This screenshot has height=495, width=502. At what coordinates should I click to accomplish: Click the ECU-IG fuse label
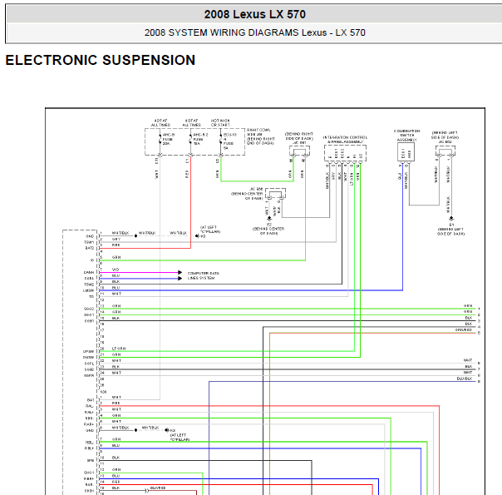coord(229,141)
